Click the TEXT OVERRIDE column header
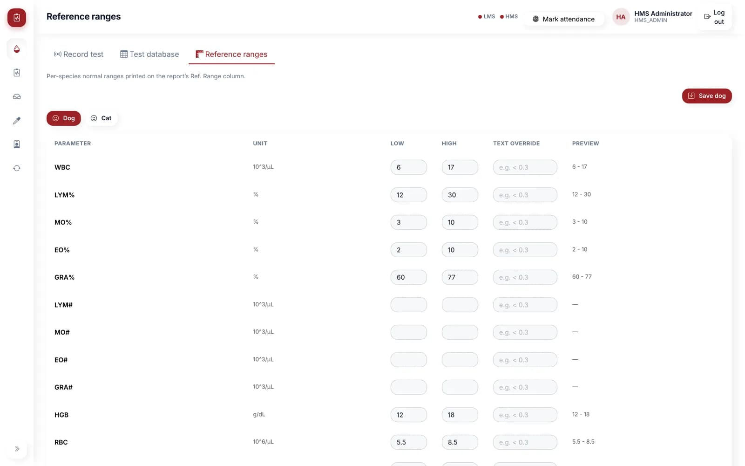 click(516, 144)
